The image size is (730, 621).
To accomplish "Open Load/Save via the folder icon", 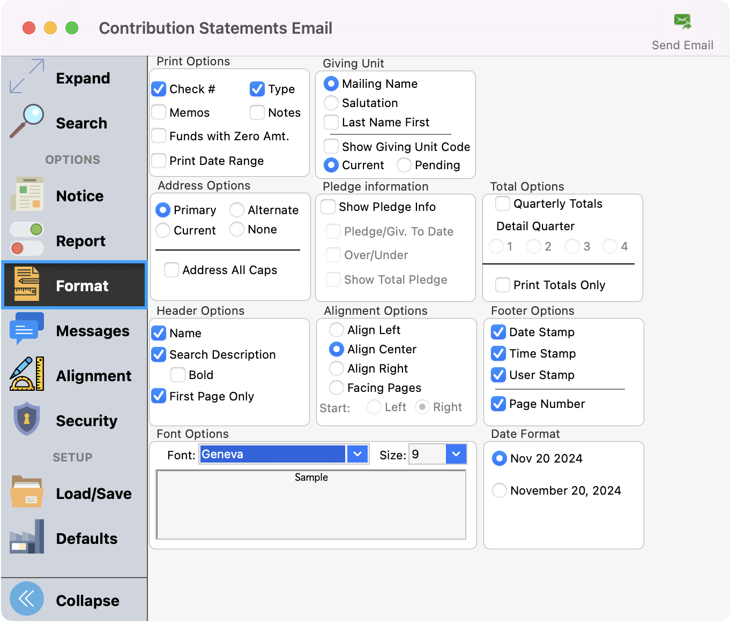I will [27, 492].
